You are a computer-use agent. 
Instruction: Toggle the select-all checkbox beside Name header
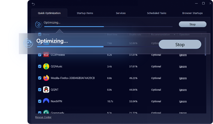(39, 35)
